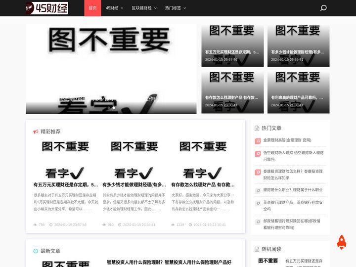356x267 pixels.
Task: Click the document icon beside 热门文章
Action: (x=257, y=128)
